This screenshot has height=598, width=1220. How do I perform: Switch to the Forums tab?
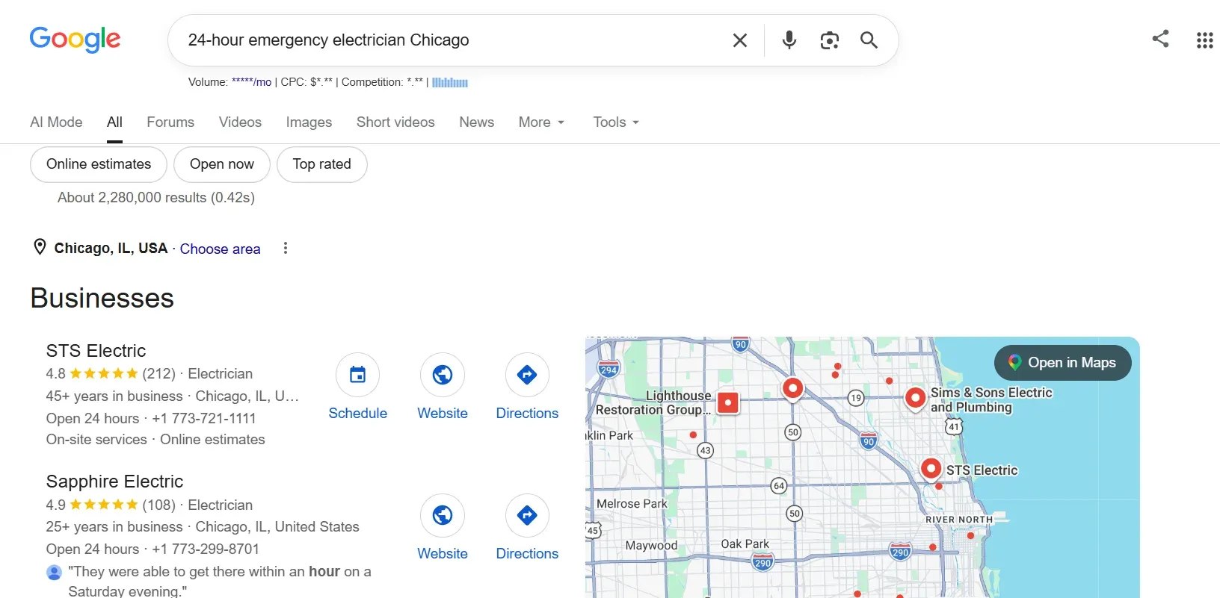point(170,122)
